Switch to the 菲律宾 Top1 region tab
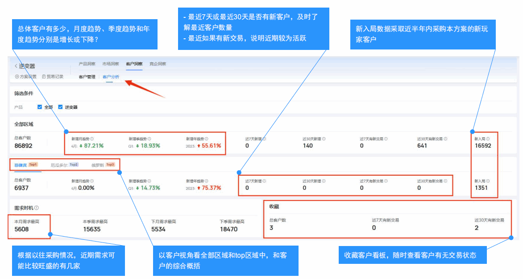 tap(20, 164)
